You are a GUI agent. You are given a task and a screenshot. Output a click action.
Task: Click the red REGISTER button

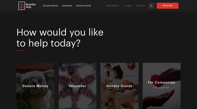167,6
